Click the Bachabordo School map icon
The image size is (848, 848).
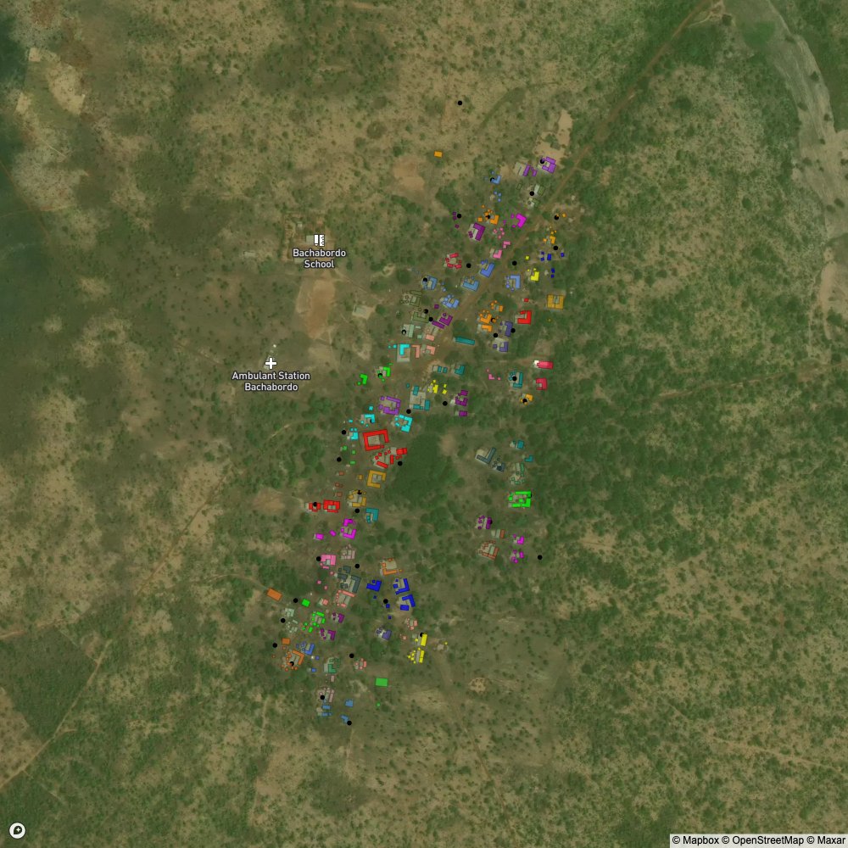point(319,241)
